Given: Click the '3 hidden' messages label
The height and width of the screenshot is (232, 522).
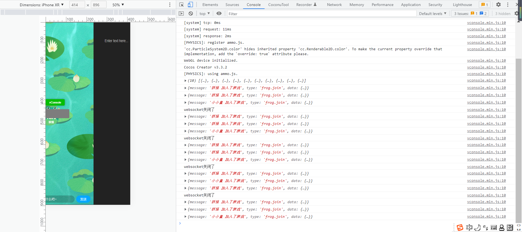Looking at the screenshot, I should pyautogui.click(x=503, y=14).
